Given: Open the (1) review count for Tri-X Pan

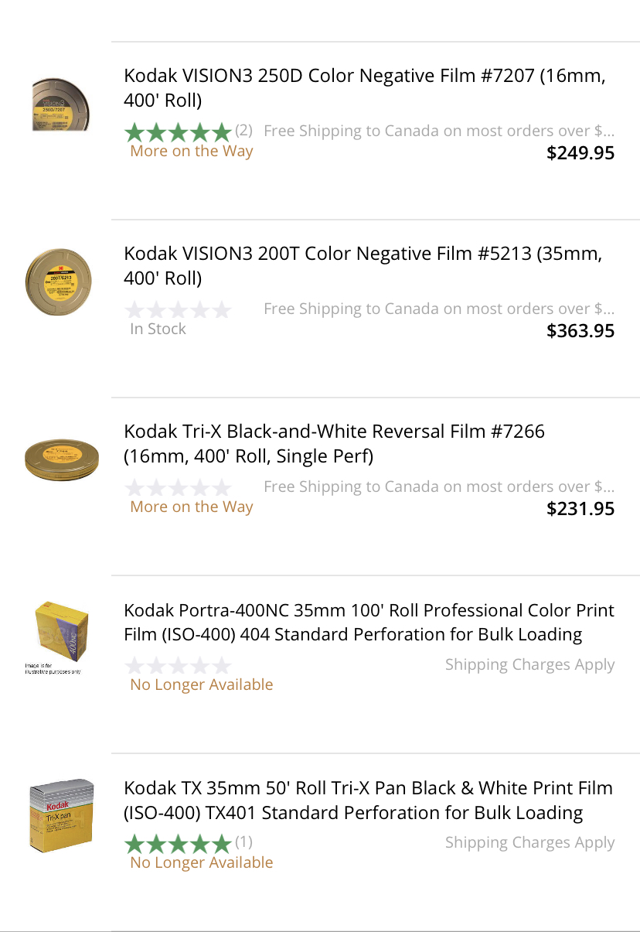Looking at the screenshot, I should pyautogui.click(x=243, y=842).
